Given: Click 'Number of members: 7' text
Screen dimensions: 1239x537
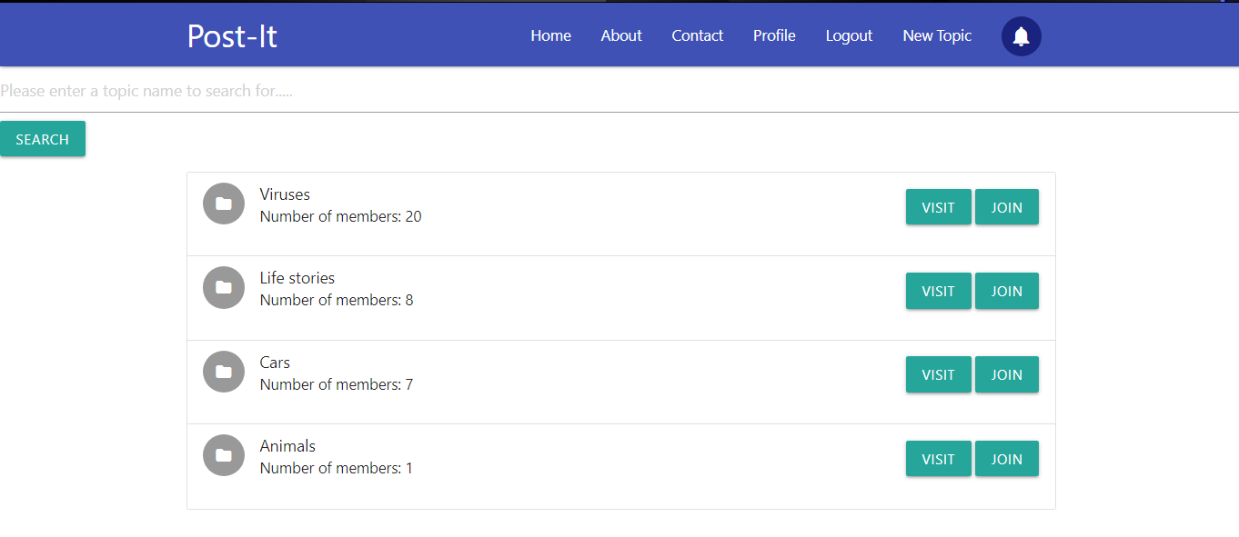Looking at the screenshot, I should [337, 384].
